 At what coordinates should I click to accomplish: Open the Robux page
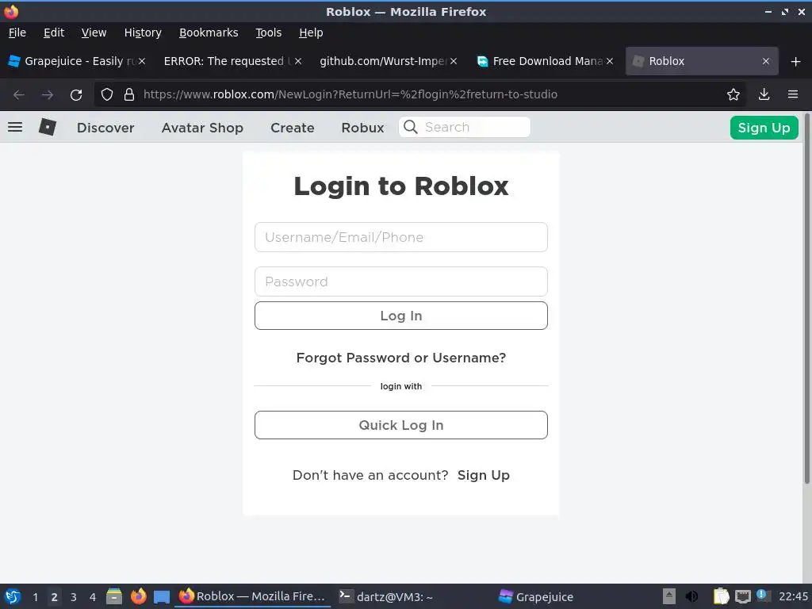[x=362, y=128]
